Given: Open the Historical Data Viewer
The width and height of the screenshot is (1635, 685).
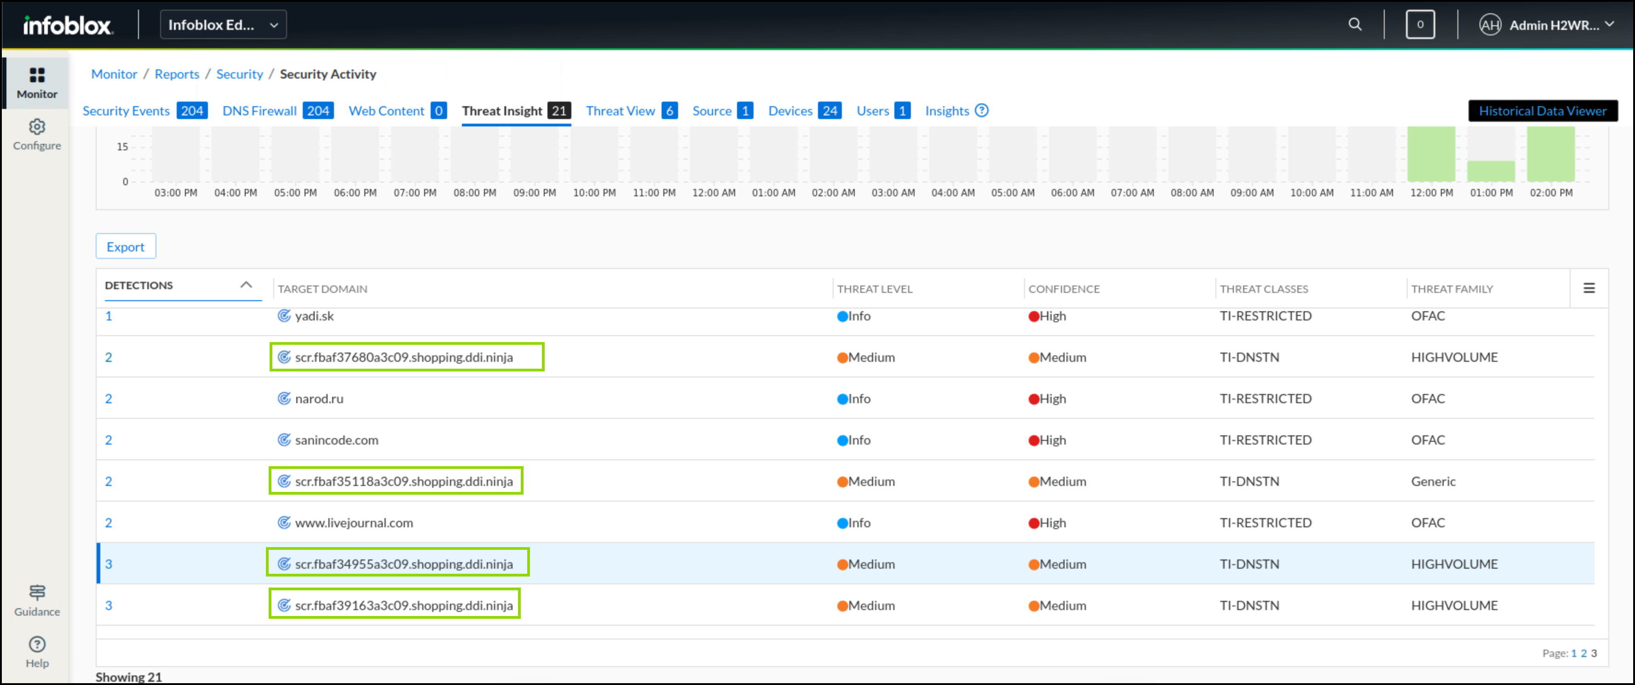Looking at the screenshot, I should (x=1543, y=111).
